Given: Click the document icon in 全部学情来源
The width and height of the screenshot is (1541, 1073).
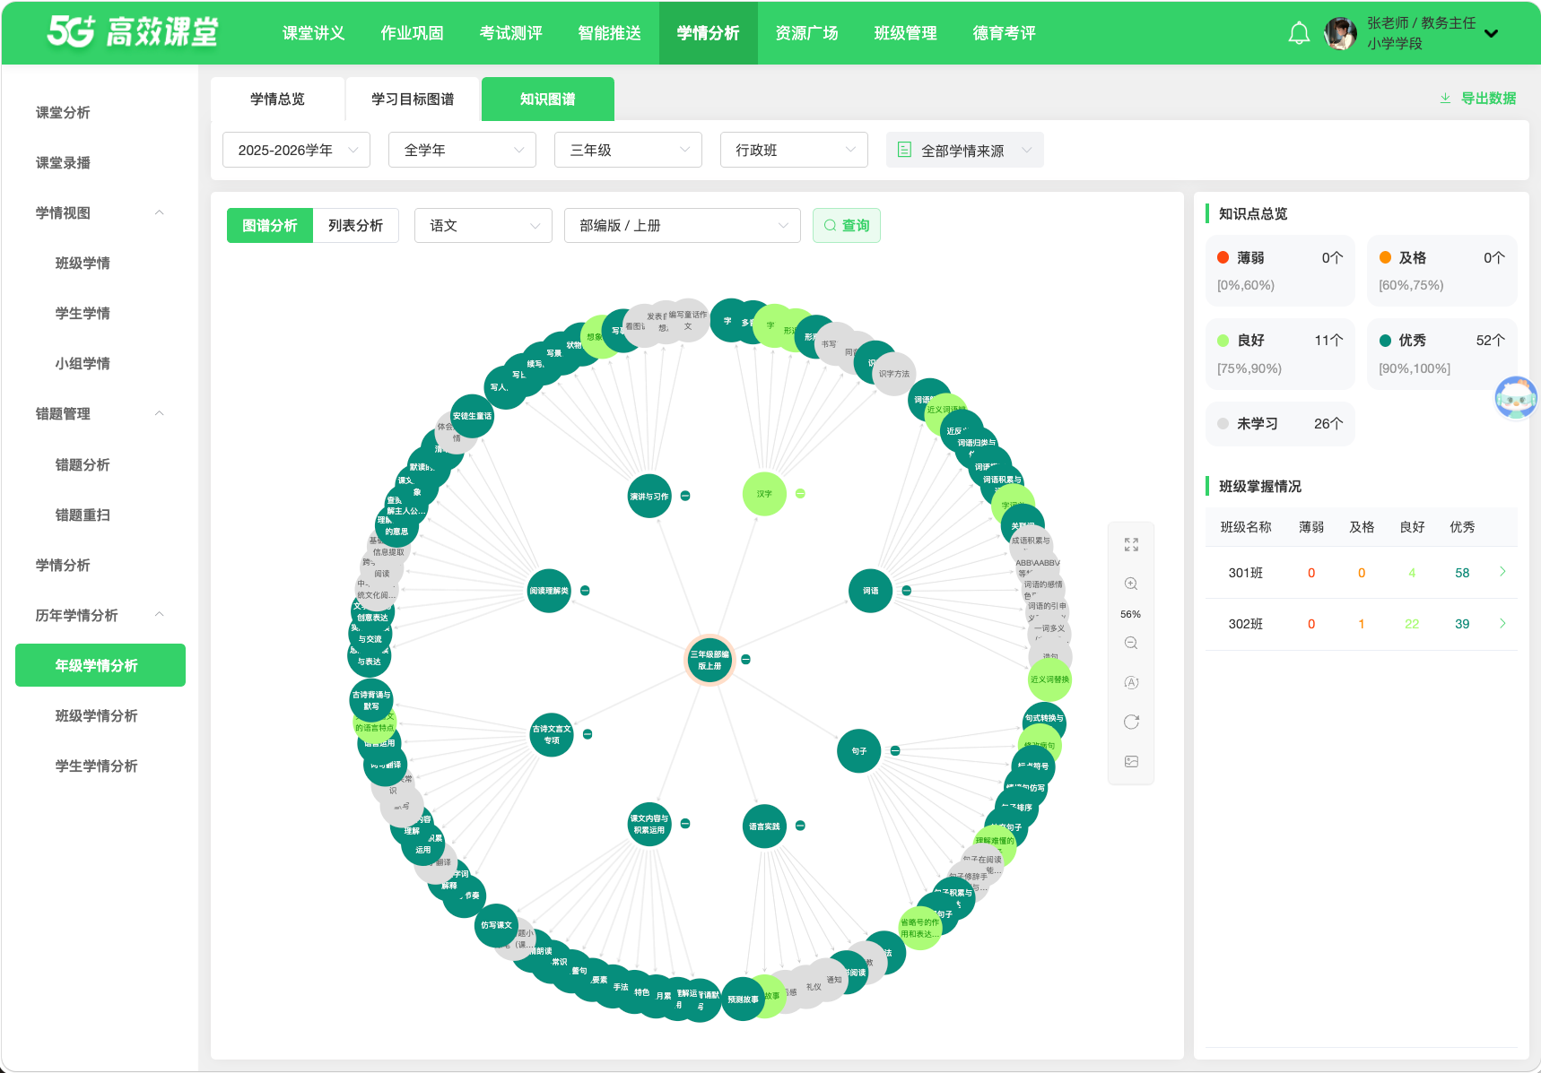Looking at the screenshot, I should 904,150.
